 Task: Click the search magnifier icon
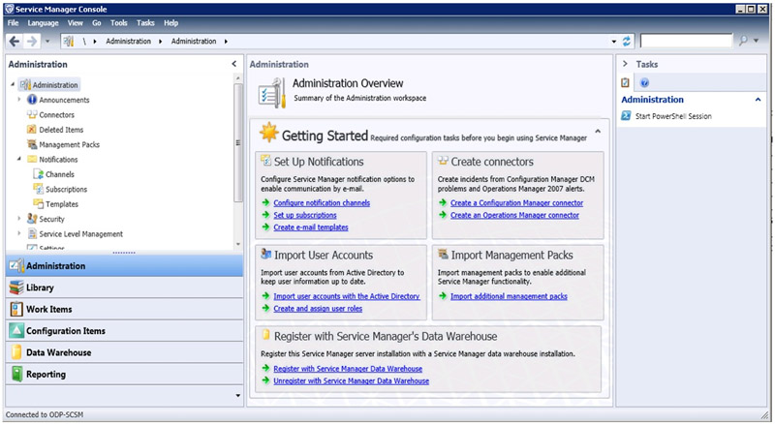click(743, 41)
